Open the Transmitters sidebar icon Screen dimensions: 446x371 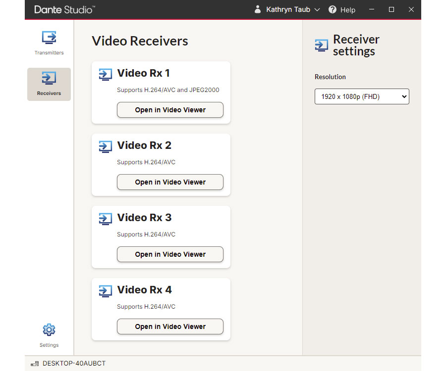pos(49,38)
